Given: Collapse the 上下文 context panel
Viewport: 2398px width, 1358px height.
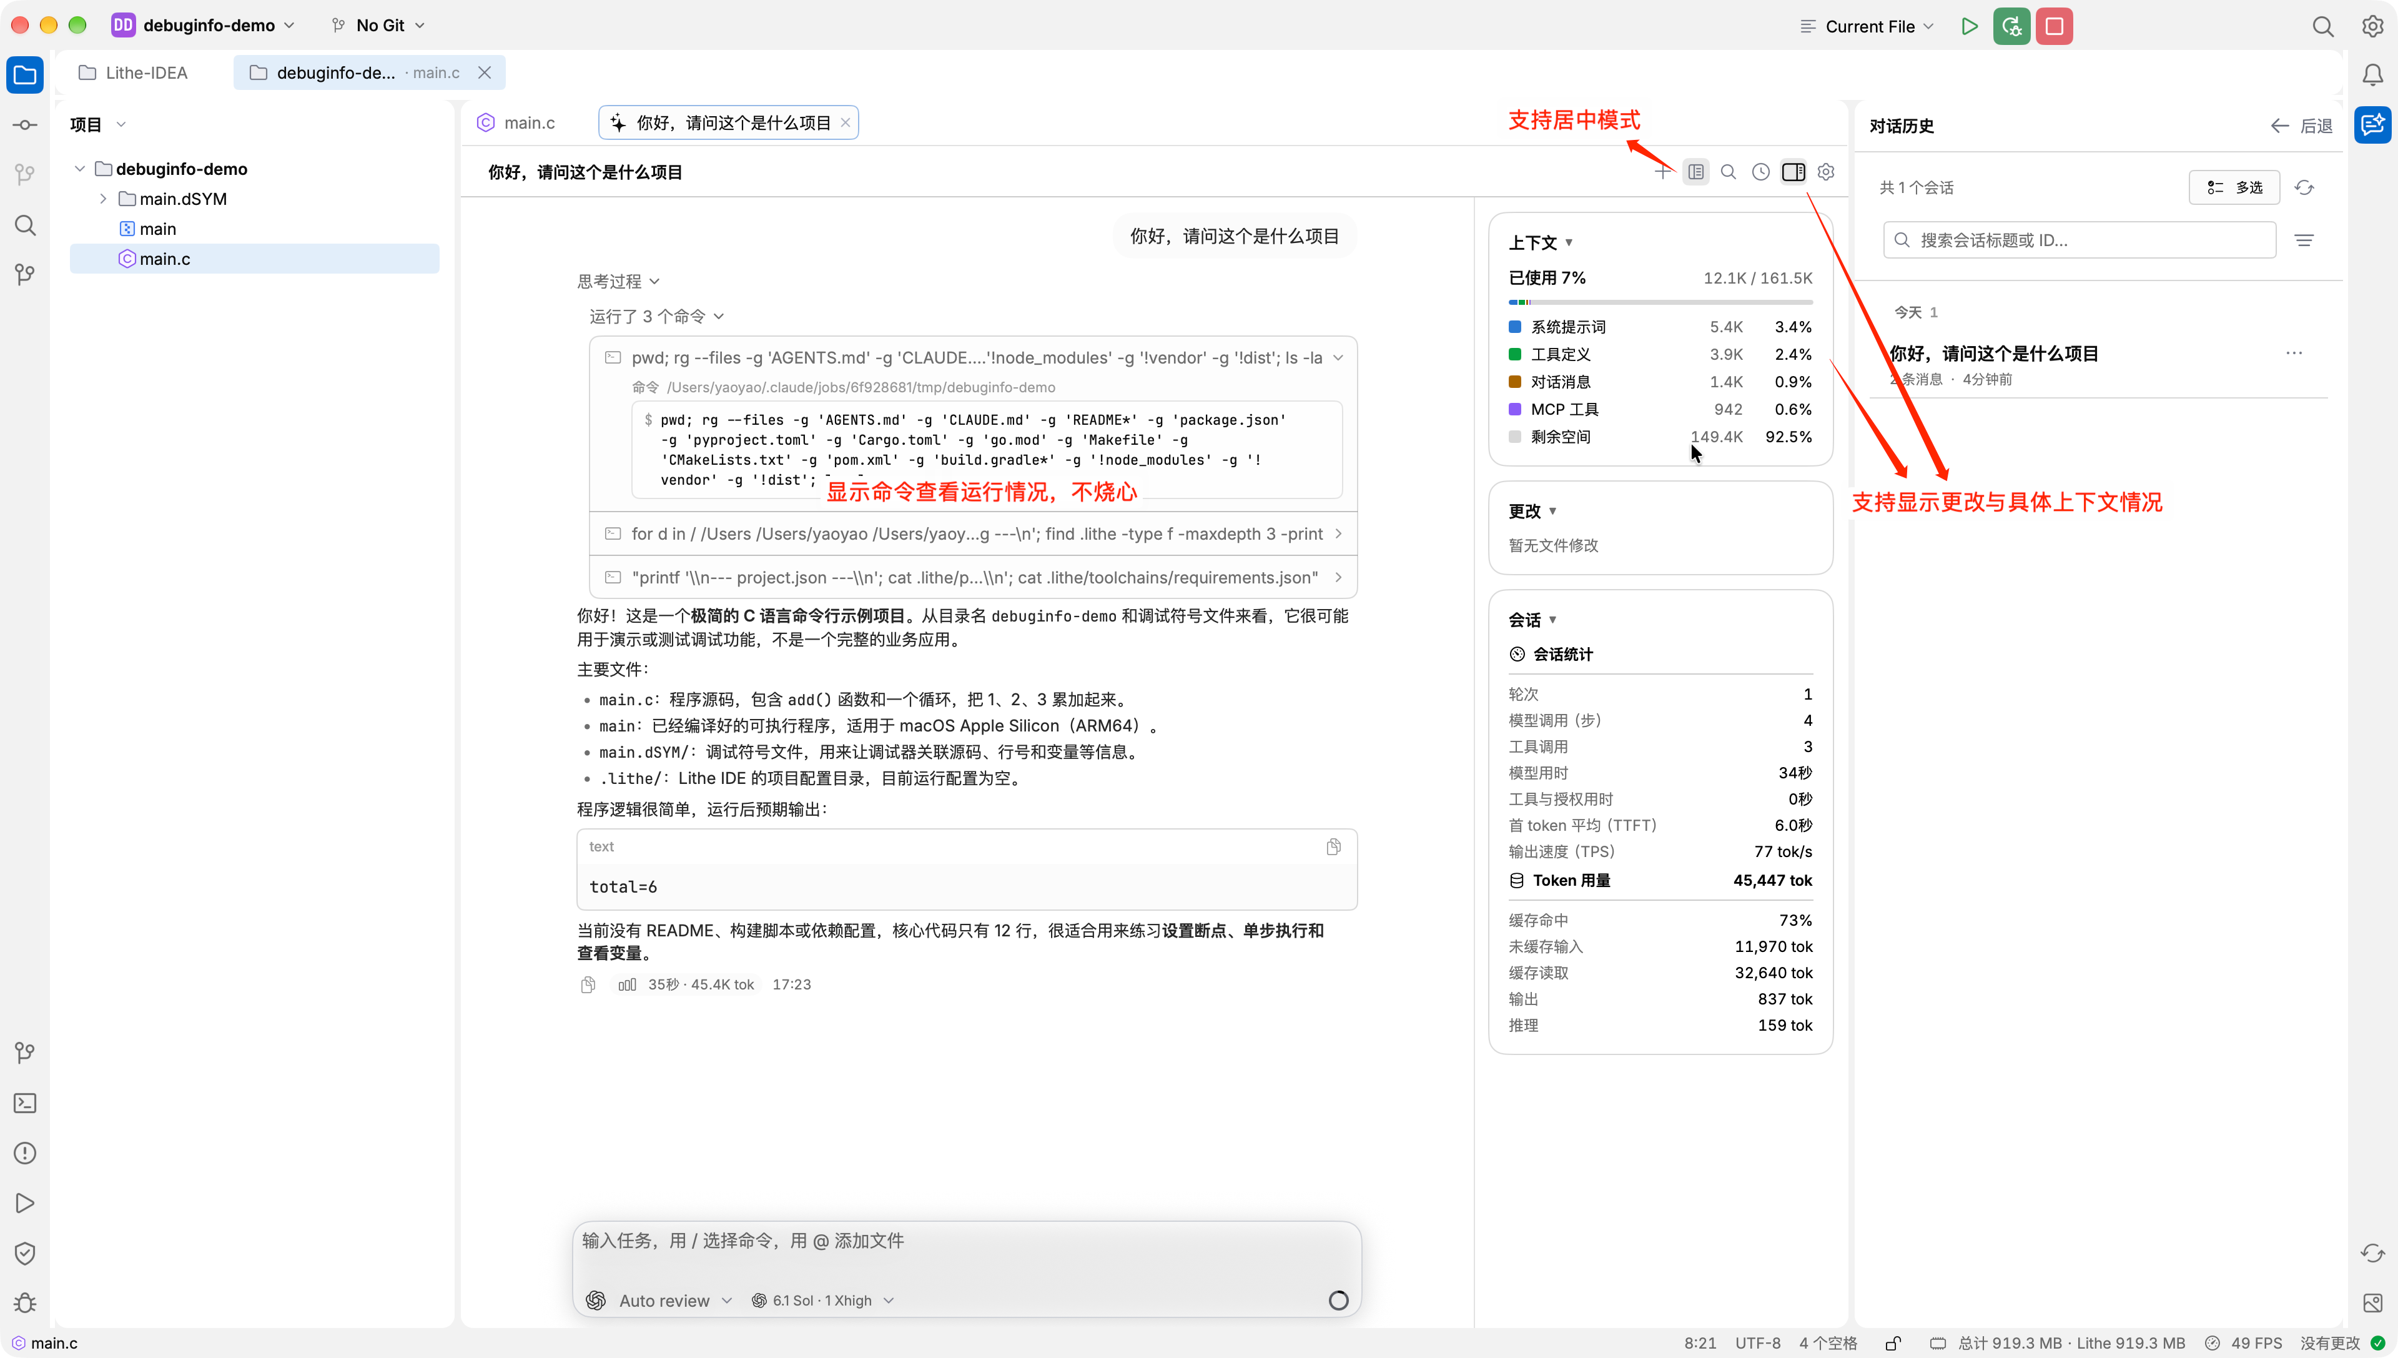Looking at the screenshot, I should [x=1541, y=242].
